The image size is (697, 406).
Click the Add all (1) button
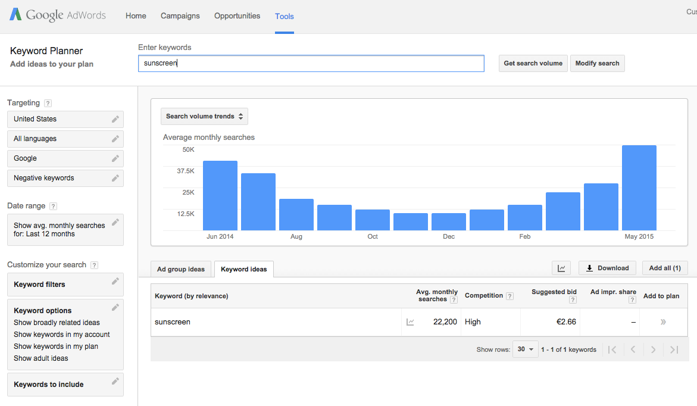pyautogui.click(x=664, y=268)
